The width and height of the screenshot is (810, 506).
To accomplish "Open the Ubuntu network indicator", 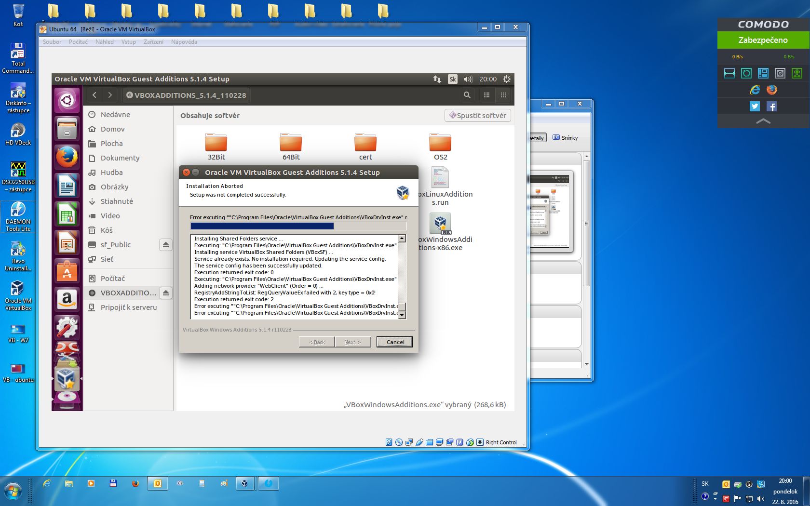I will (437, 79).
